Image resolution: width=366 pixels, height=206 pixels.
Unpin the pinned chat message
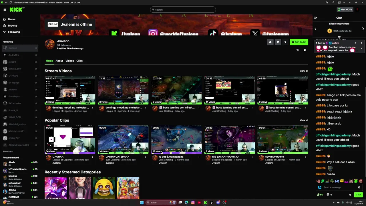pos(355,43)
